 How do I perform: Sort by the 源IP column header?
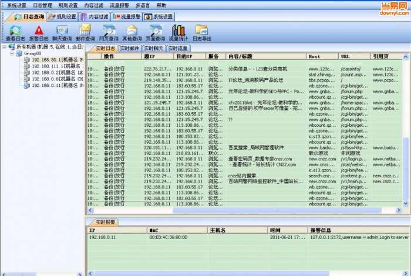pos(157,56)
